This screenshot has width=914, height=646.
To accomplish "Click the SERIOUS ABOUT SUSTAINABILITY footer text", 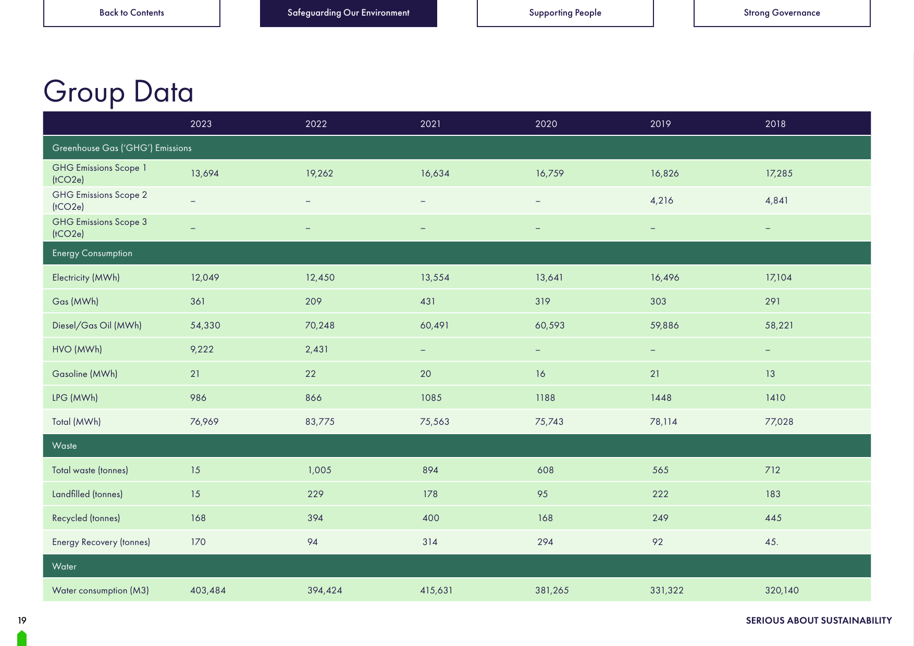I will click(x=819, y=620).
